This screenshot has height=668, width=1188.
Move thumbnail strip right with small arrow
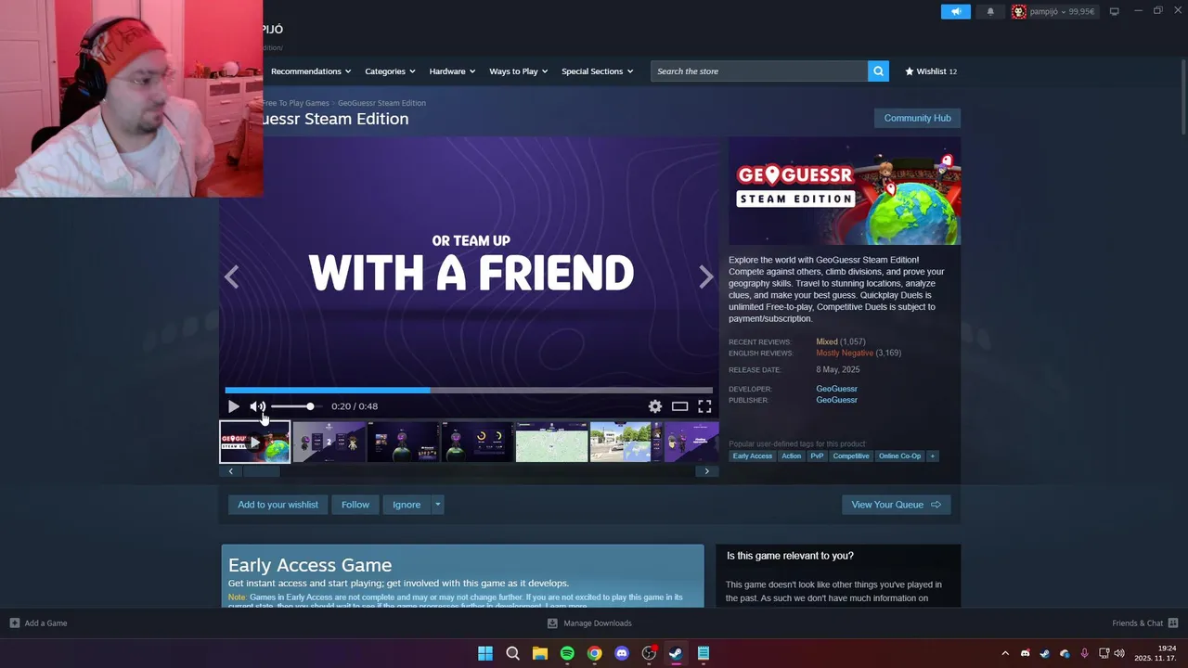[706, 471]
